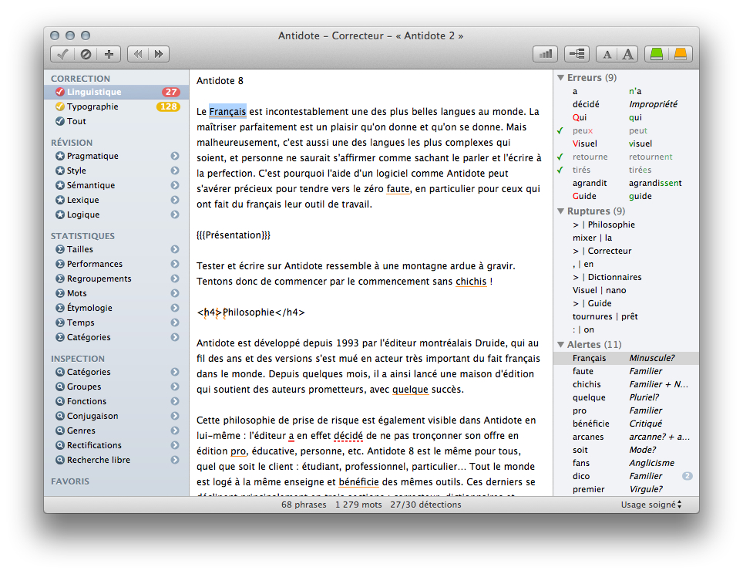Click the chart icon beside Étymologie
Image resolution: width=743 pixels, height=574 pixels.
point(59,308)
